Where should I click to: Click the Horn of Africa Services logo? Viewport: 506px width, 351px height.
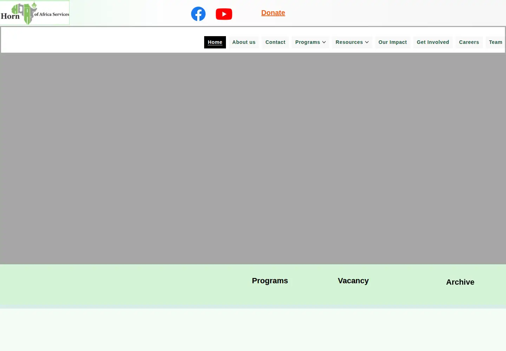pyautogui.click(x=35, y=13)
